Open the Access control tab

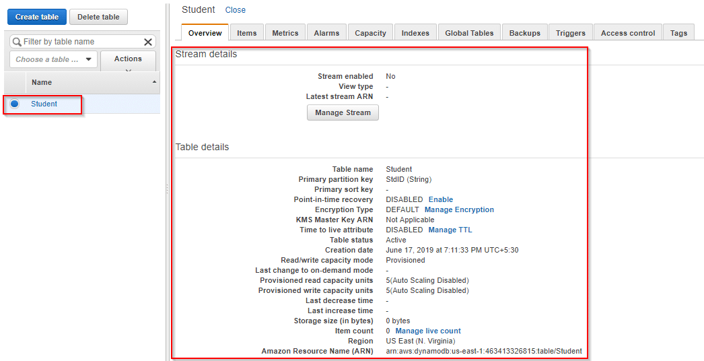[x=628, y=33]
